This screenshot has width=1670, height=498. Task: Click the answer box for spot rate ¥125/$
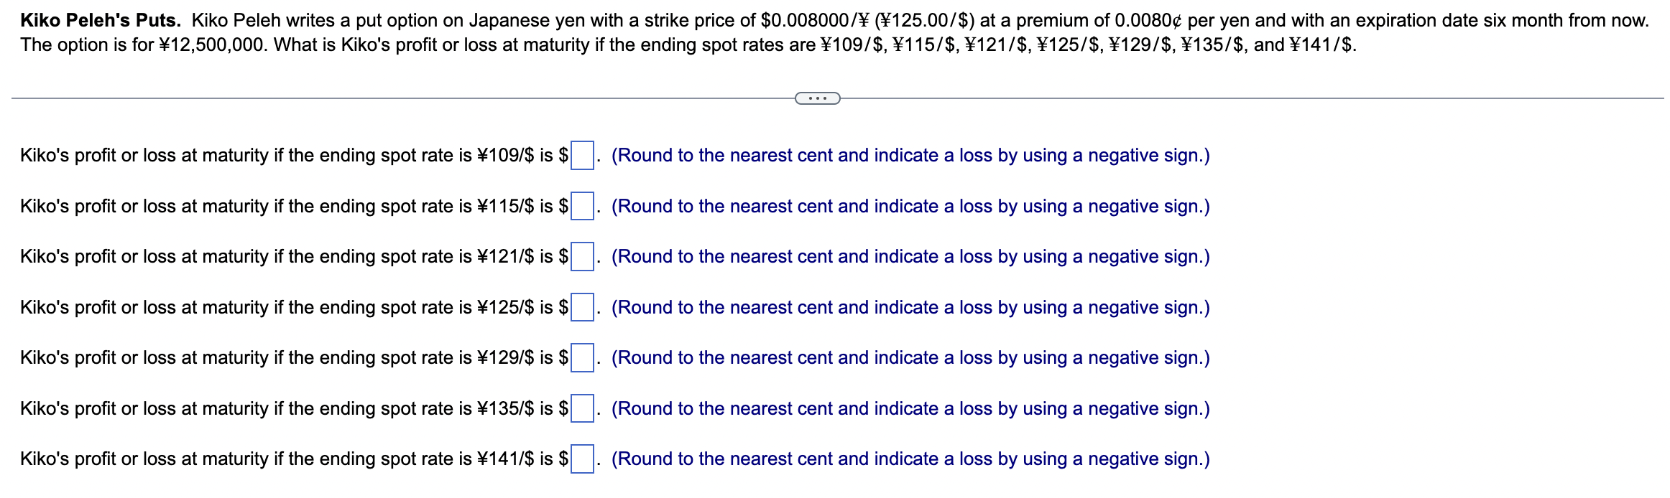(583, 307)
